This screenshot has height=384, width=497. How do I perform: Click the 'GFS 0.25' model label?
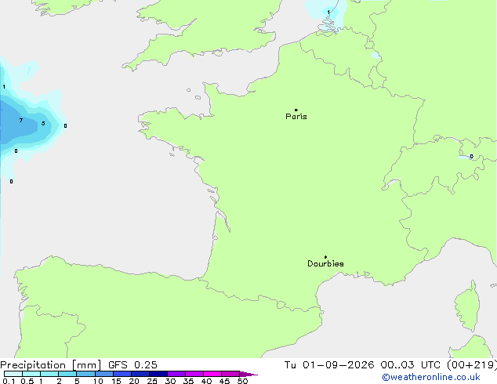tap(132, 365)
